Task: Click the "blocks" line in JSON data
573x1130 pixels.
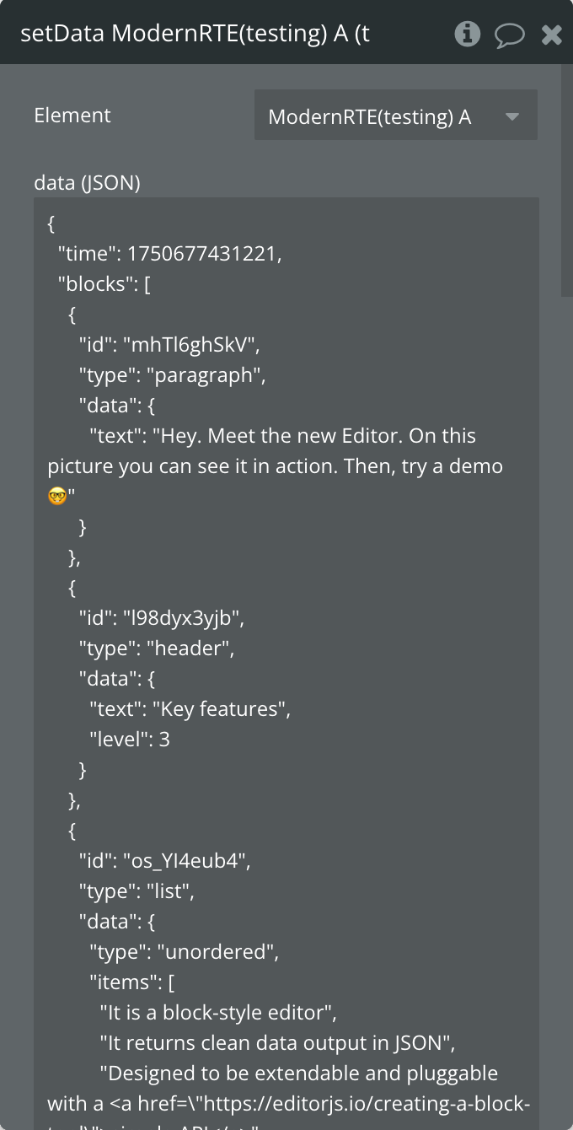Action: [x=104, y=284]
